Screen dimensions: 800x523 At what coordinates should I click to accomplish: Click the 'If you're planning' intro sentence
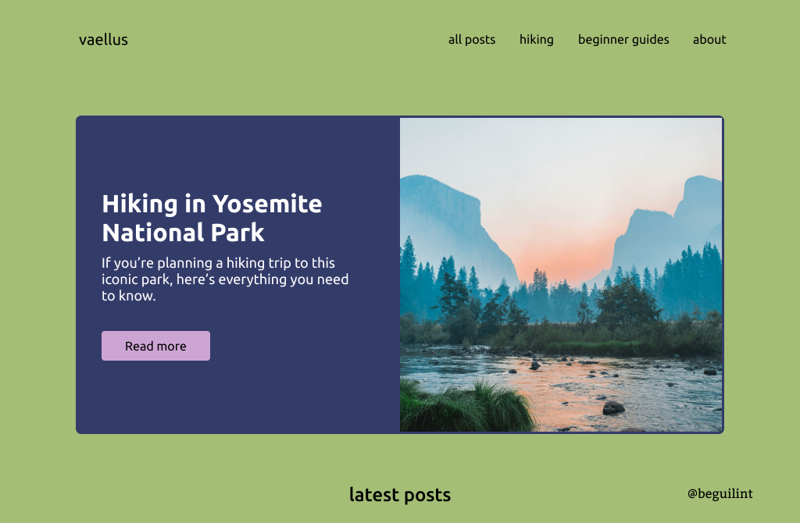(x=219, y=263)
